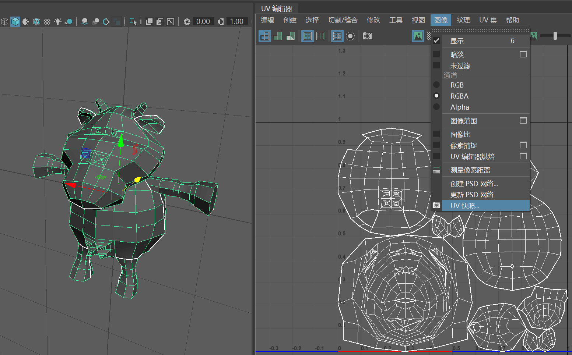Toggle texture borders icon in UV editor
This screenshot has width=572, height=355.
coord(308,36)
